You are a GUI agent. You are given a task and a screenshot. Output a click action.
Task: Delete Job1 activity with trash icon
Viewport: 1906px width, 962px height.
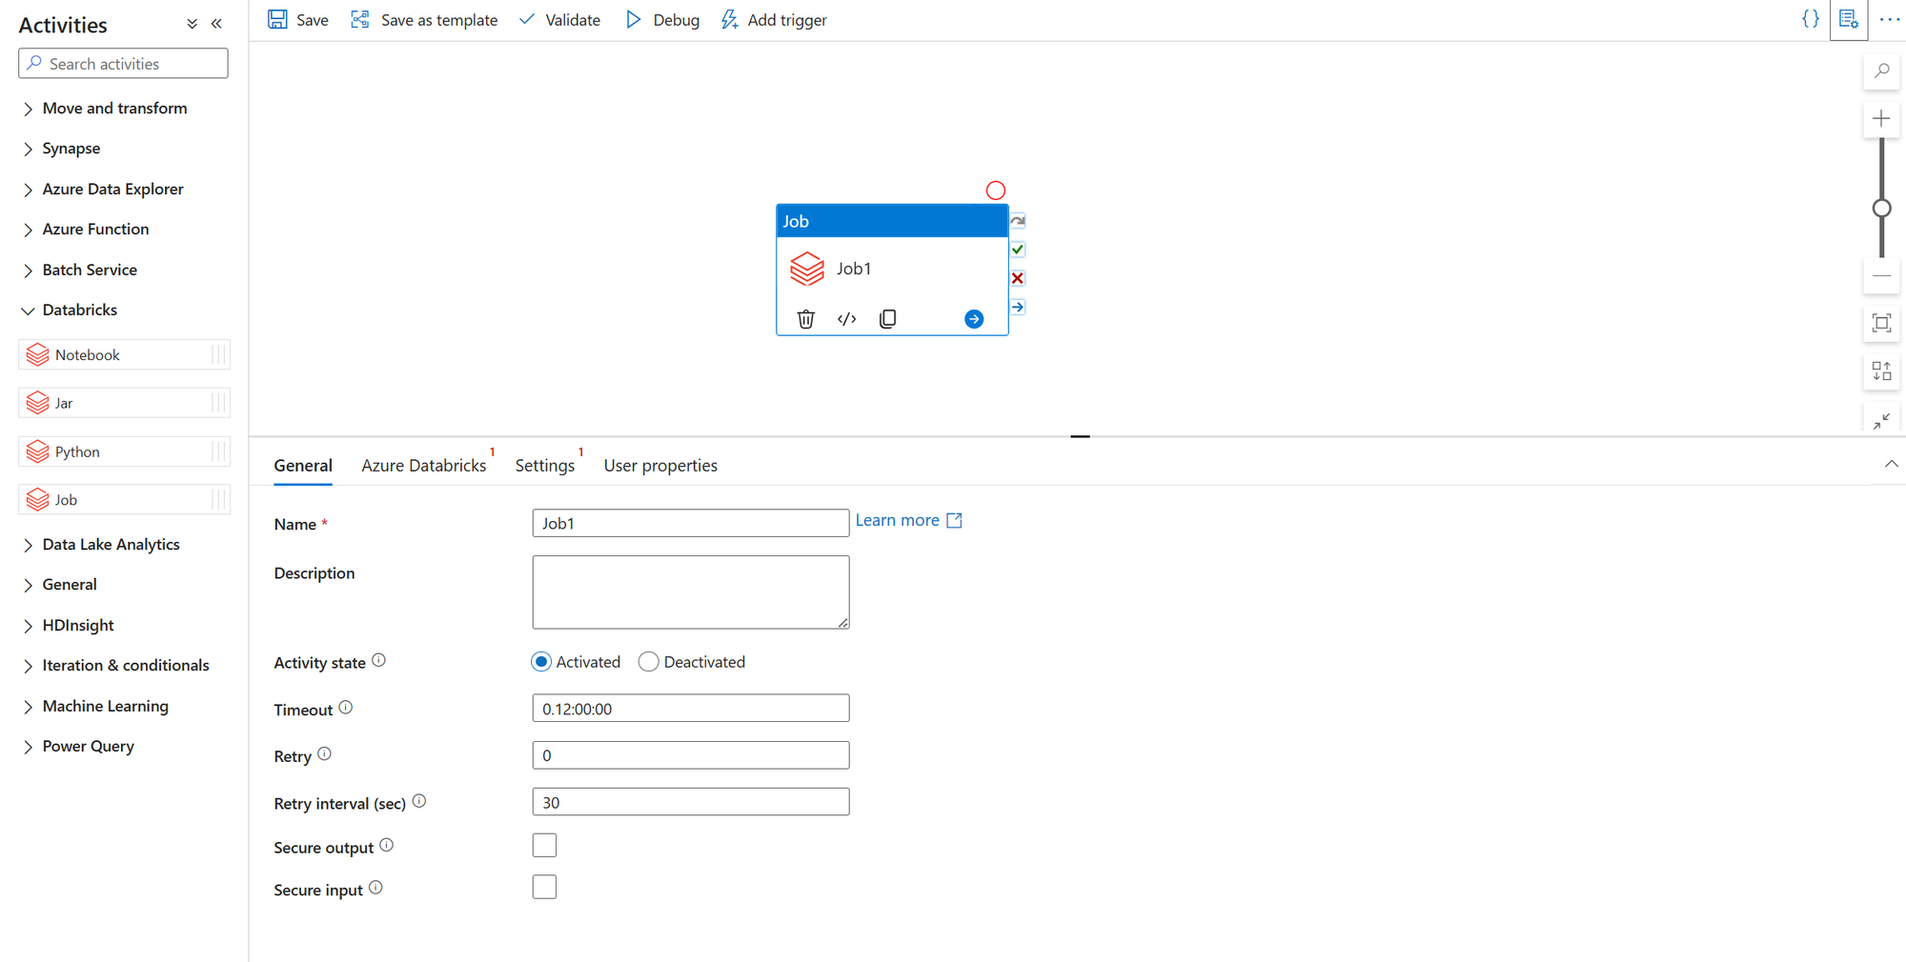point(806,319)
